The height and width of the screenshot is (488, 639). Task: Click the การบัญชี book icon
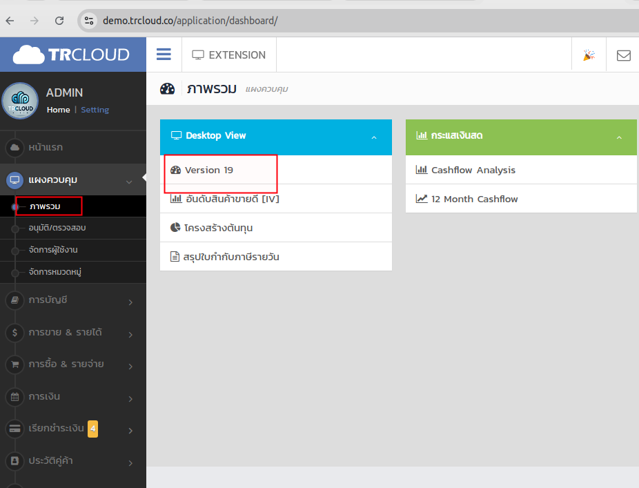pos(14,300)
